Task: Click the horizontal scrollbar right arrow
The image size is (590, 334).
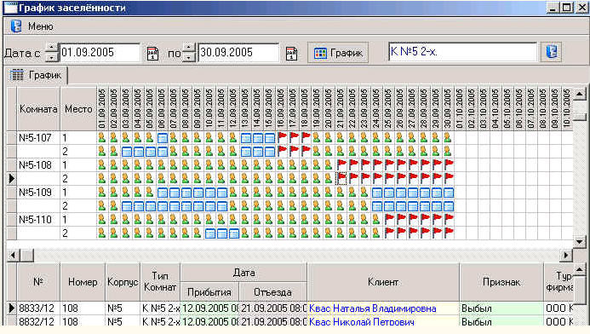Action: pos(566,256)
